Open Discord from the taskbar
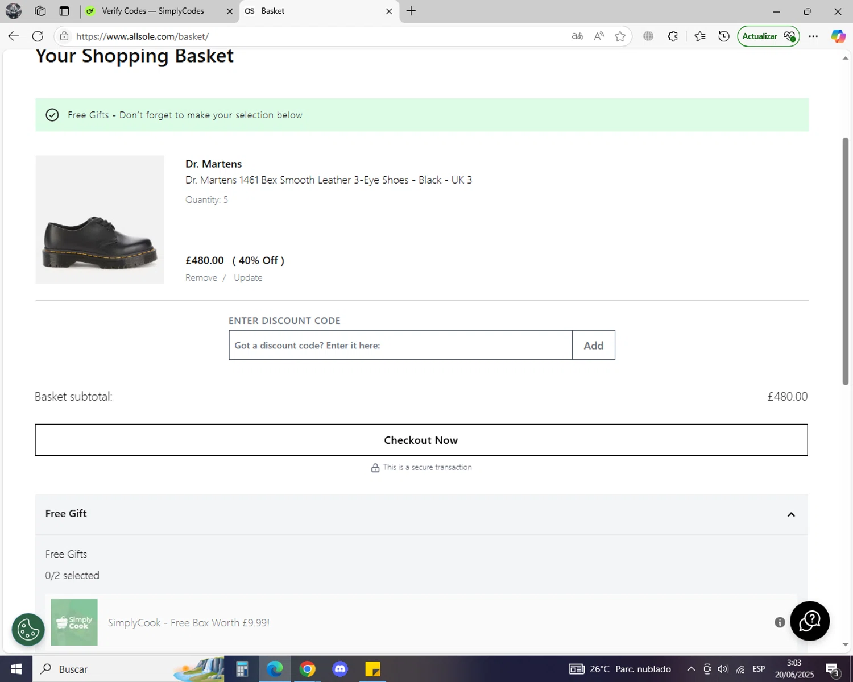 click(x=340, y=669)
